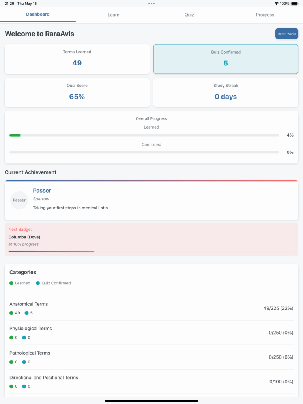Tap the three-dot multitasking menu at top
Screen dimensions: 303x404
151,4
